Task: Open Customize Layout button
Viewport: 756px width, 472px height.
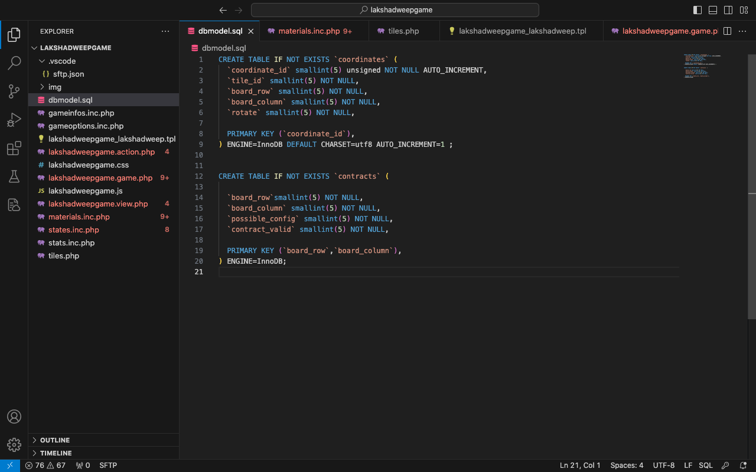Action: coord(744,10)
